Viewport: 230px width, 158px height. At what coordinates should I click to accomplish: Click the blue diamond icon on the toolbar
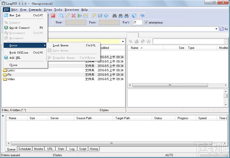point(106,16)
